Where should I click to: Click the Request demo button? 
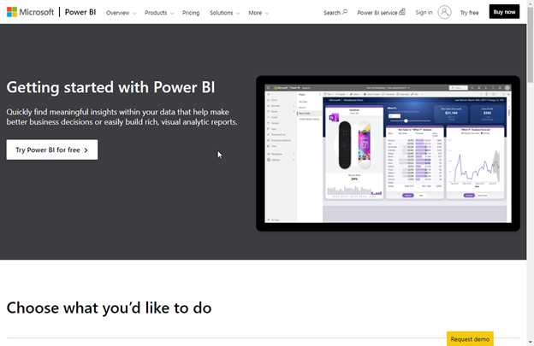click(470, 338)
